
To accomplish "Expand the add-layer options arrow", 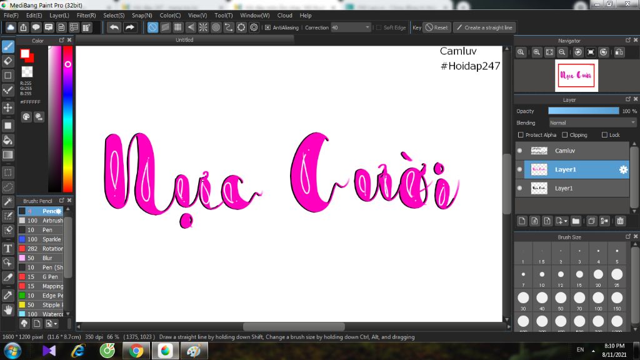I will coord(566,221).
